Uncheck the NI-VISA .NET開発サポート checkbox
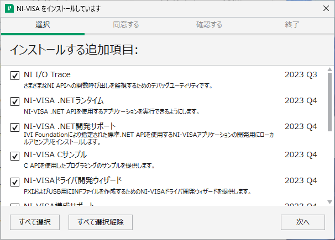This screenshot has width=335, height=240. [15, 127]
